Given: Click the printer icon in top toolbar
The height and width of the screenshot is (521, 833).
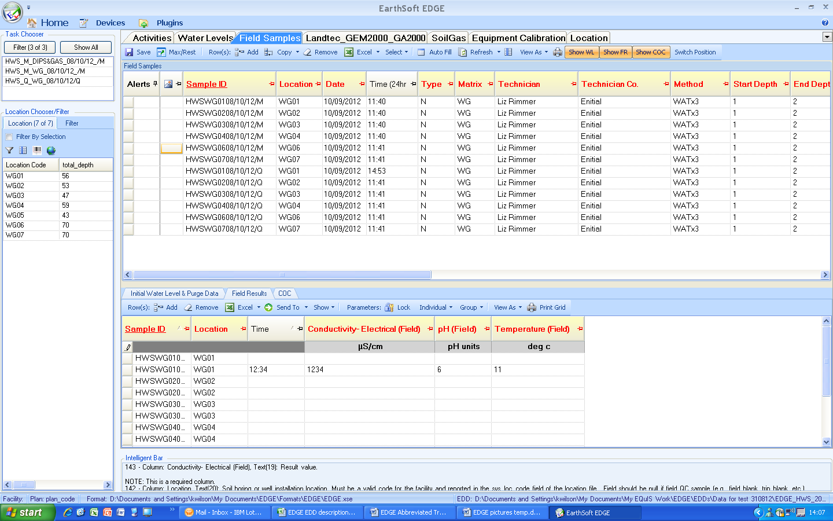Looking at the screenshot, I should click(x=558, y=52).
